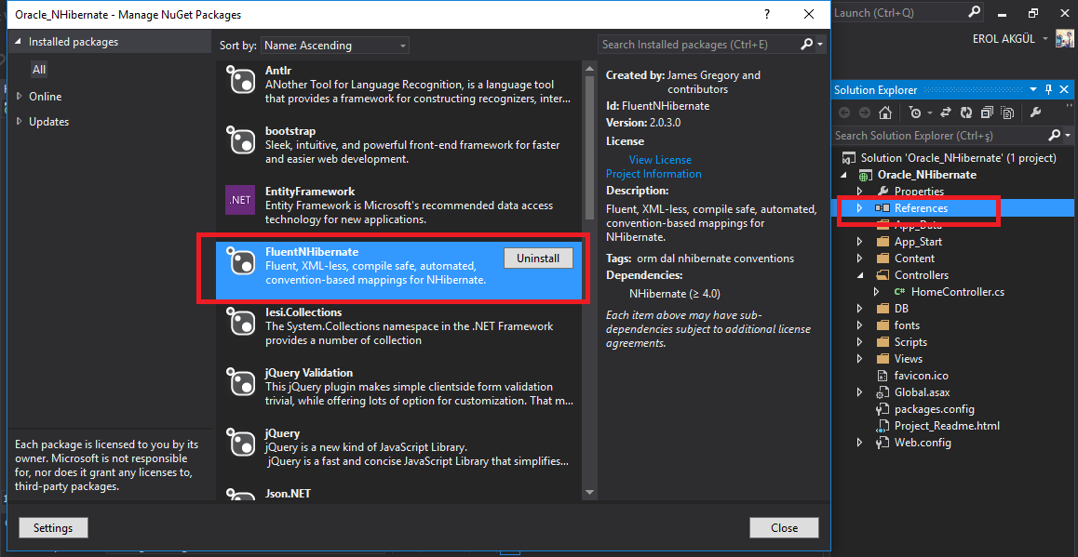Expand the Online packages section
The image size is (1078, 557).
(20, 97)
